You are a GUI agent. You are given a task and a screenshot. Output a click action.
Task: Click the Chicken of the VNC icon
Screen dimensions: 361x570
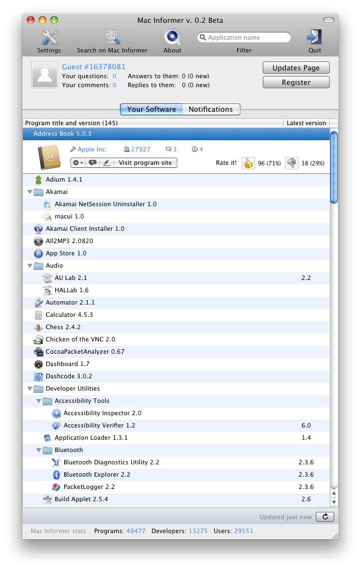point(38,340)
